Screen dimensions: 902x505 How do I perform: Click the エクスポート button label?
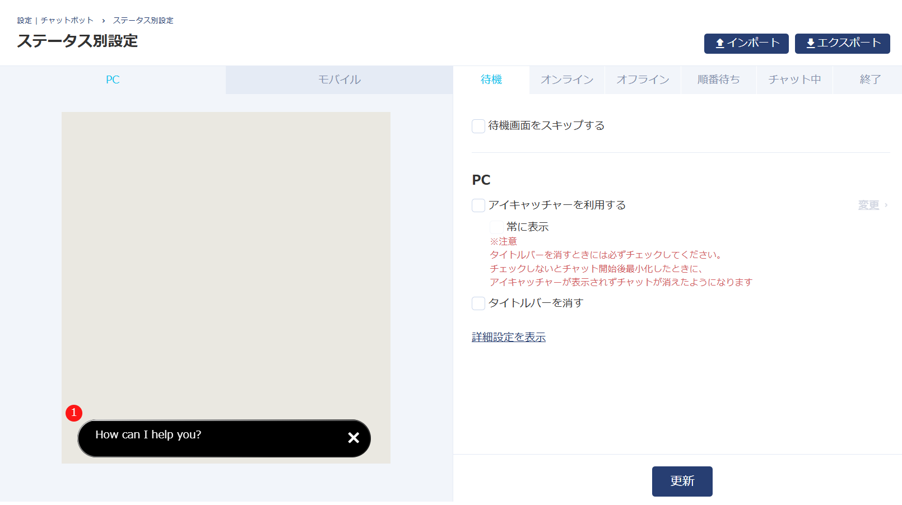(849, 43)
